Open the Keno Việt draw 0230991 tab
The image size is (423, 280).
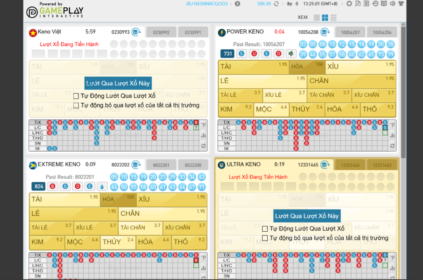pyautogui.click(x=193, y=32)
